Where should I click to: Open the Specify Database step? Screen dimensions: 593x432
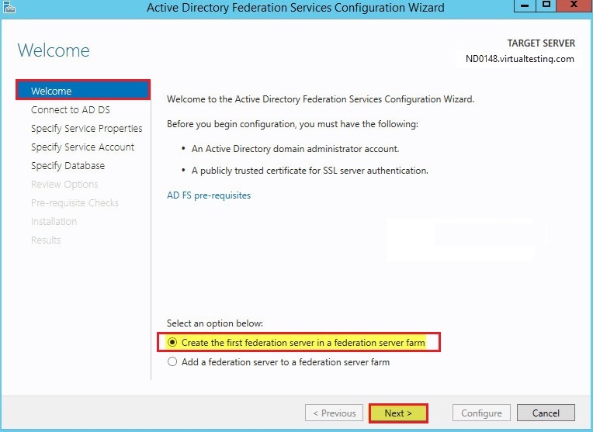[68, 165]
